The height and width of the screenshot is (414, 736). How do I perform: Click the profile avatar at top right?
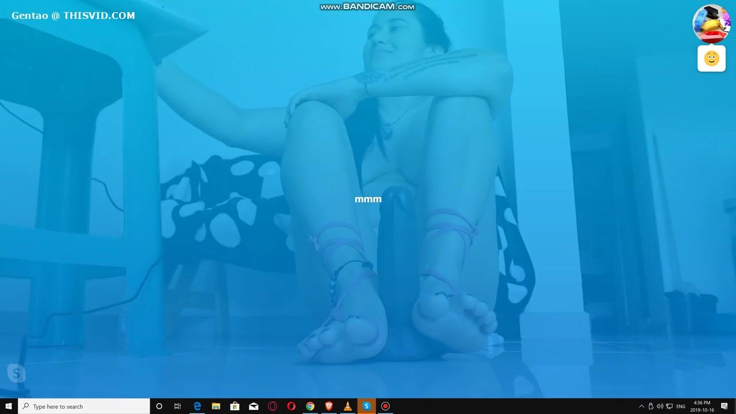[x=711, y=23]
